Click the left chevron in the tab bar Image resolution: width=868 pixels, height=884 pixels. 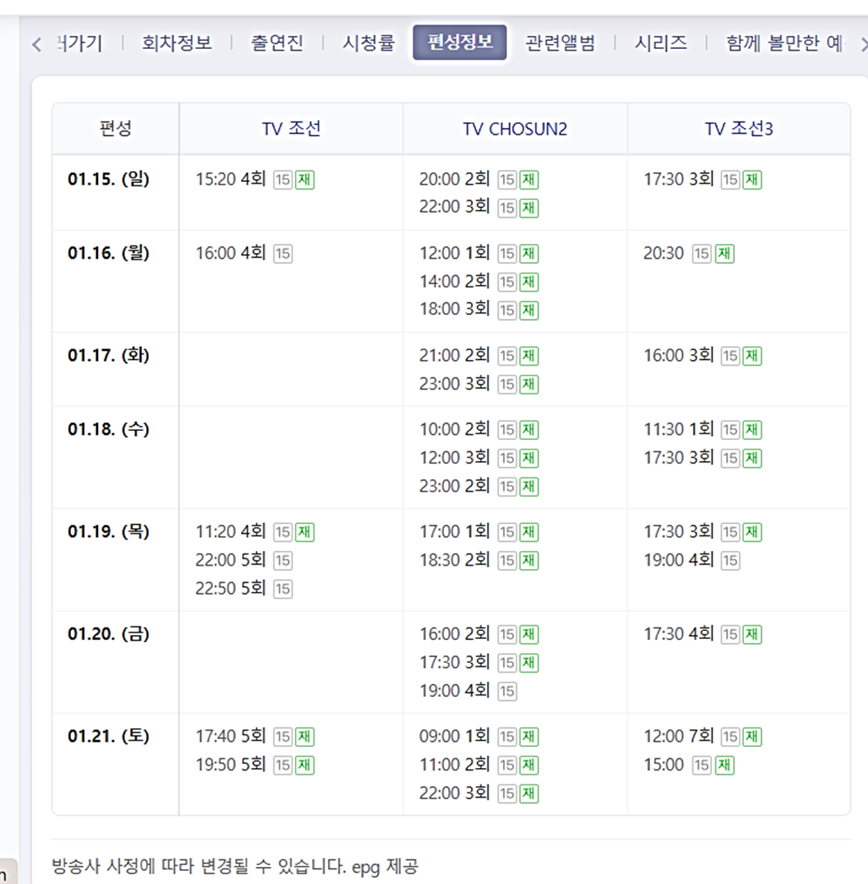tap(37, 43)
